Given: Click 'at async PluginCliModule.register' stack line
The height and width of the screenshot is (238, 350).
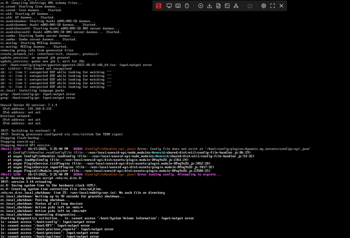Looking at the screenshot, I should [x=109, y=171].
